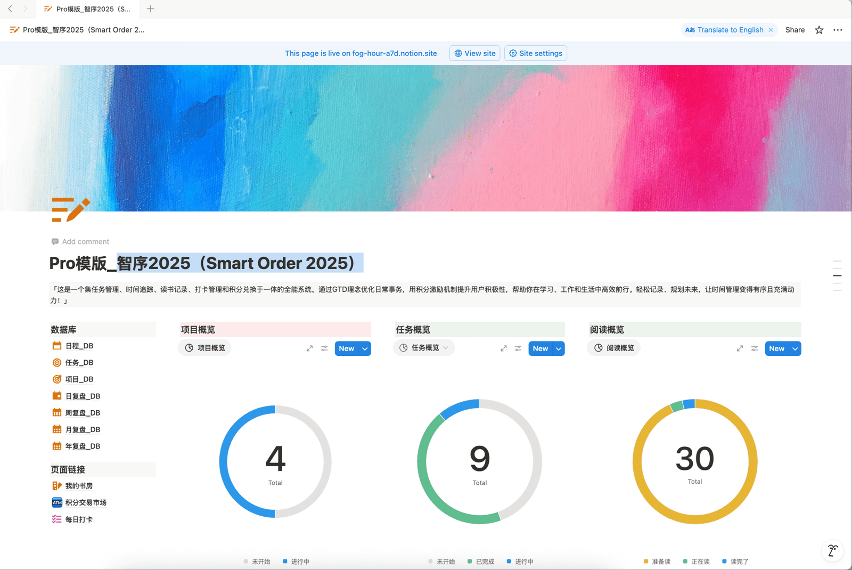Image resolution: width=852 pixels, height=570 pixels.
Task: Open the New dropdown arrow in 项目概览
Action: coord(365,348)
